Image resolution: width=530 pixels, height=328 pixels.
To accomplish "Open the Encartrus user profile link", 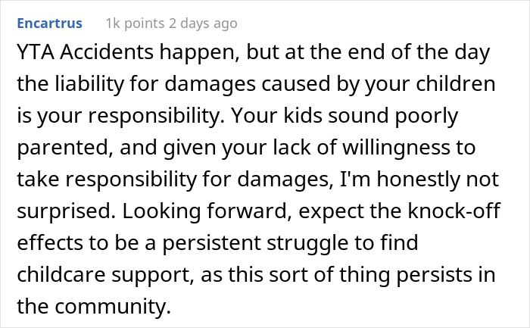I will coord(50,23).
